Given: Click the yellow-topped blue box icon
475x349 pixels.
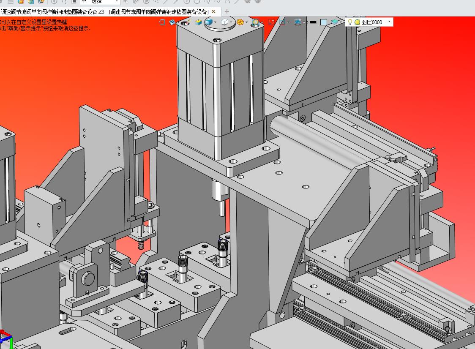Looking at the screenshot, I should (199, 22).
